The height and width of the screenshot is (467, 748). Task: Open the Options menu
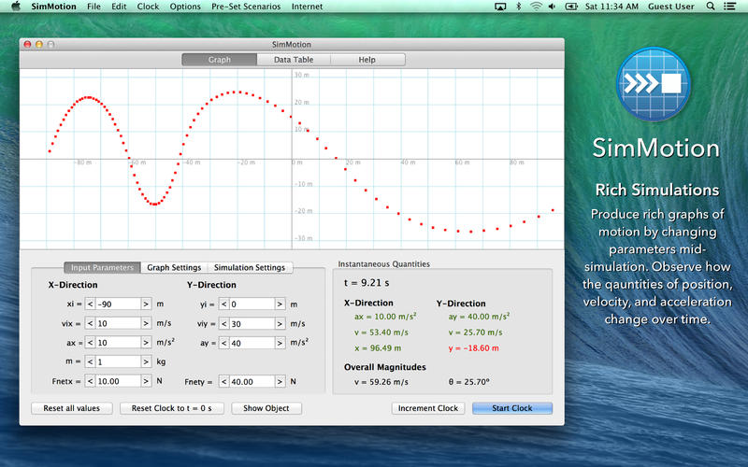pos(185,7)
